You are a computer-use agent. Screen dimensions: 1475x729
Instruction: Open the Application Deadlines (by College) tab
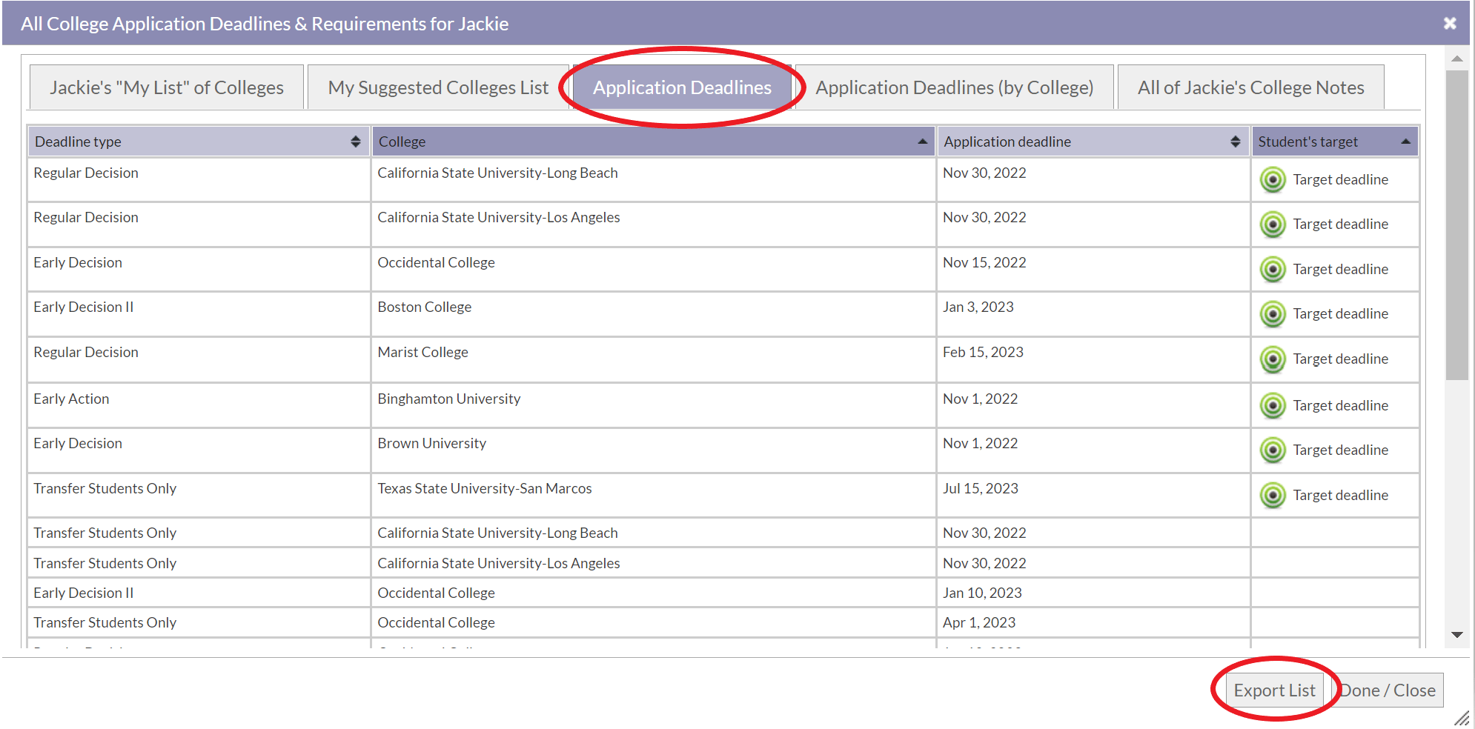click(x=955, y=87)
